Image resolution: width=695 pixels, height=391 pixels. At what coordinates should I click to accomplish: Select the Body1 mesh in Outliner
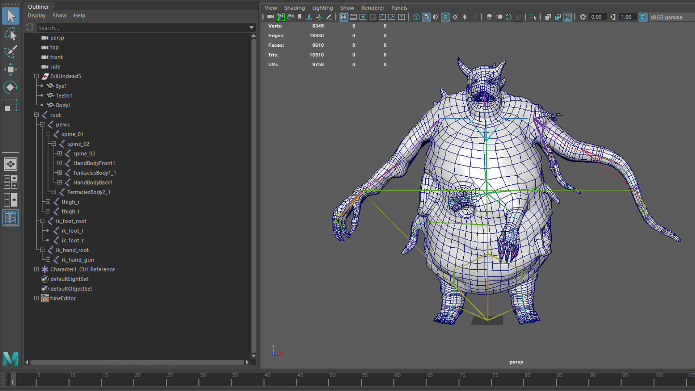63,105
